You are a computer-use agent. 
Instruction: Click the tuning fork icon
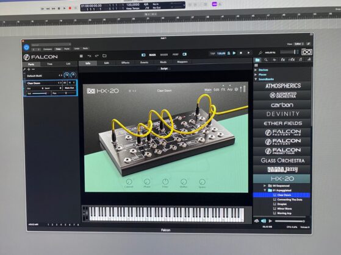[260, 53]
